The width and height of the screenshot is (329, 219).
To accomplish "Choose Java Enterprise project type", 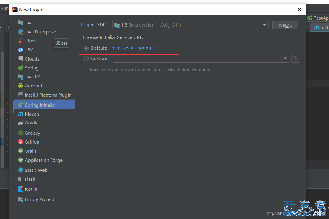I will click(x=40, y=32).
